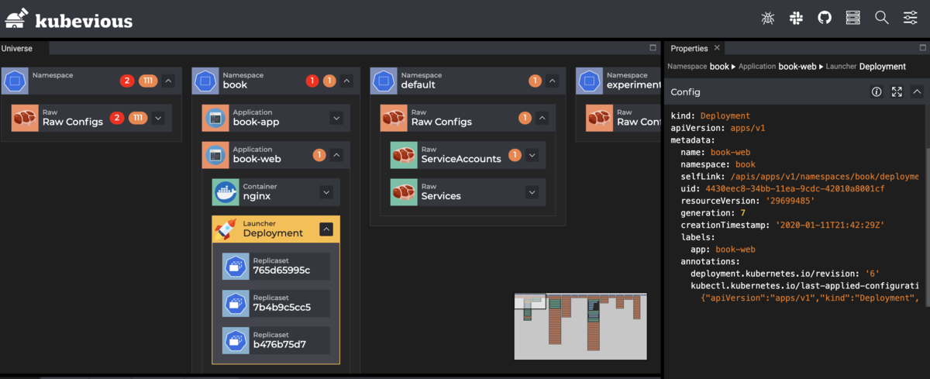930x379 pixels.
Task: Click red error badge on book namespace
Action: [x=312, y=81]
